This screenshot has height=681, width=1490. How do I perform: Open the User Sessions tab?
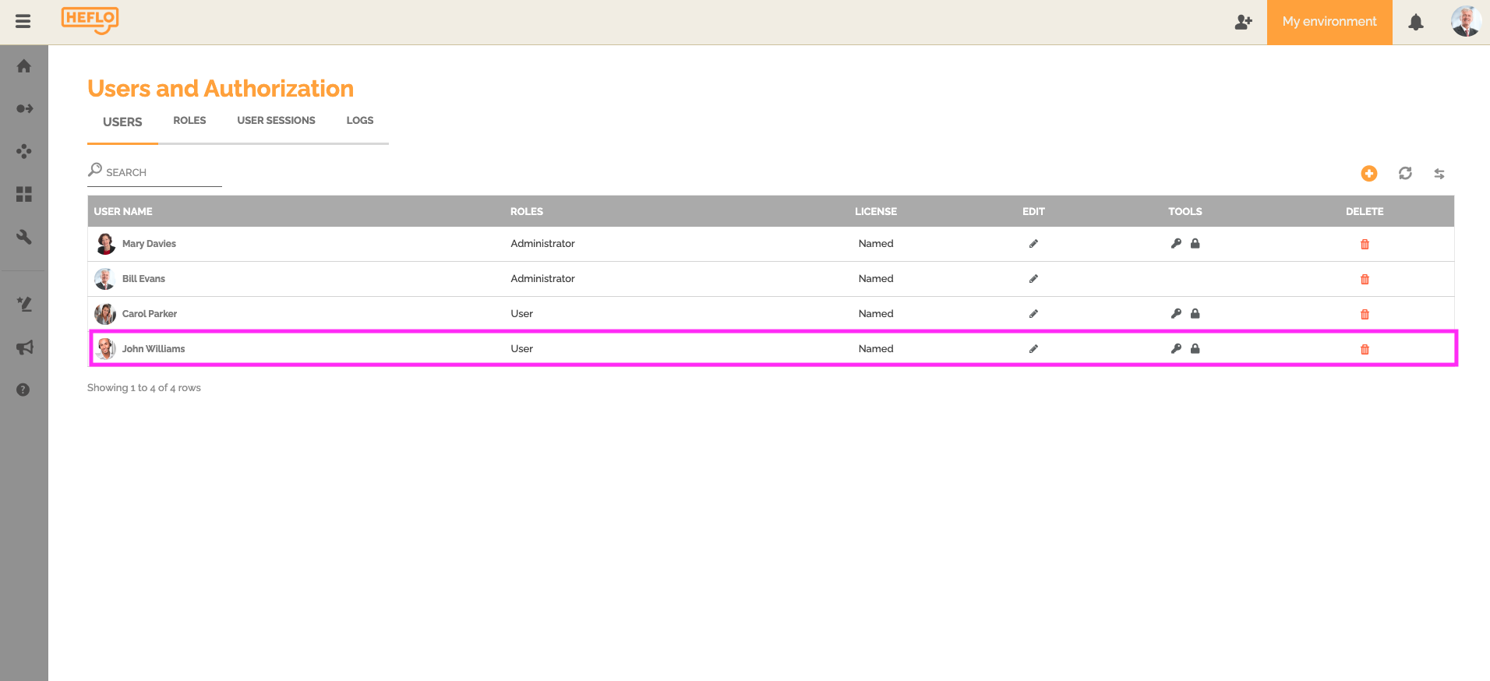click(x=276, y=121)
